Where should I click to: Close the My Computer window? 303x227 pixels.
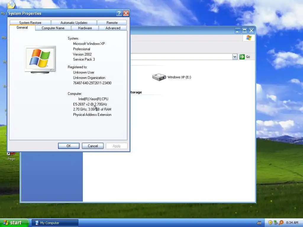(x=251, y=30)
